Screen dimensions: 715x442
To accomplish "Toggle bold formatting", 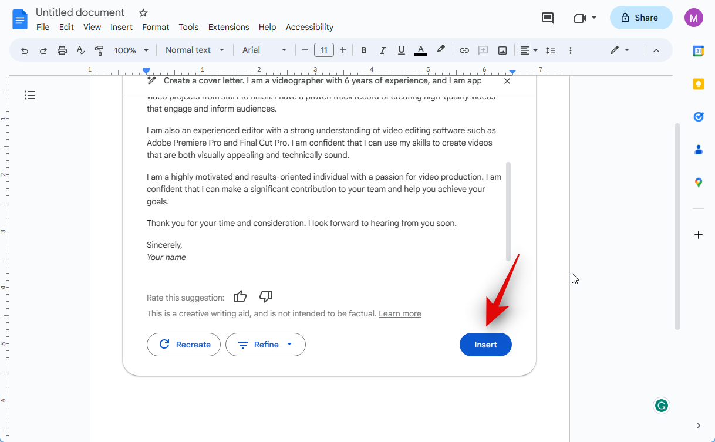I will point(364,50).
